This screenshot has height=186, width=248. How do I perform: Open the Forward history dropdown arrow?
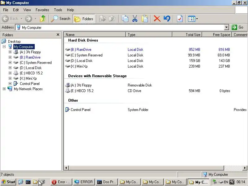pos(36,19)
